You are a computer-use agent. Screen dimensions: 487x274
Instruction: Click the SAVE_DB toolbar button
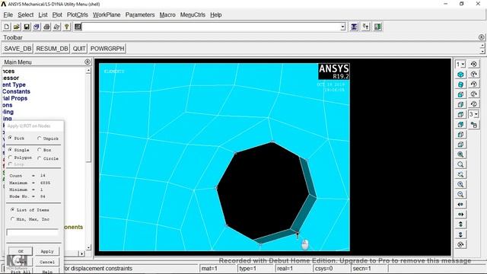pyautogui.click(x=18, y=49)
